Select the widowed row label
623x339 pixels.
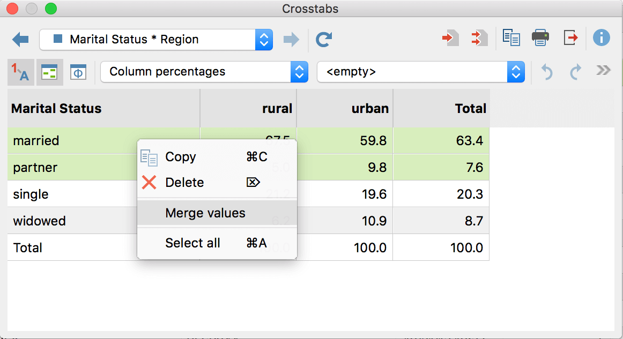coord(39,221)
